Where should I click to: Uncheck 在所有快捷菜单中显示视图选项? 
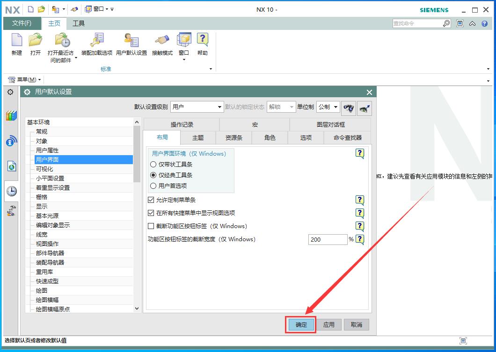(x=151, y=213)
